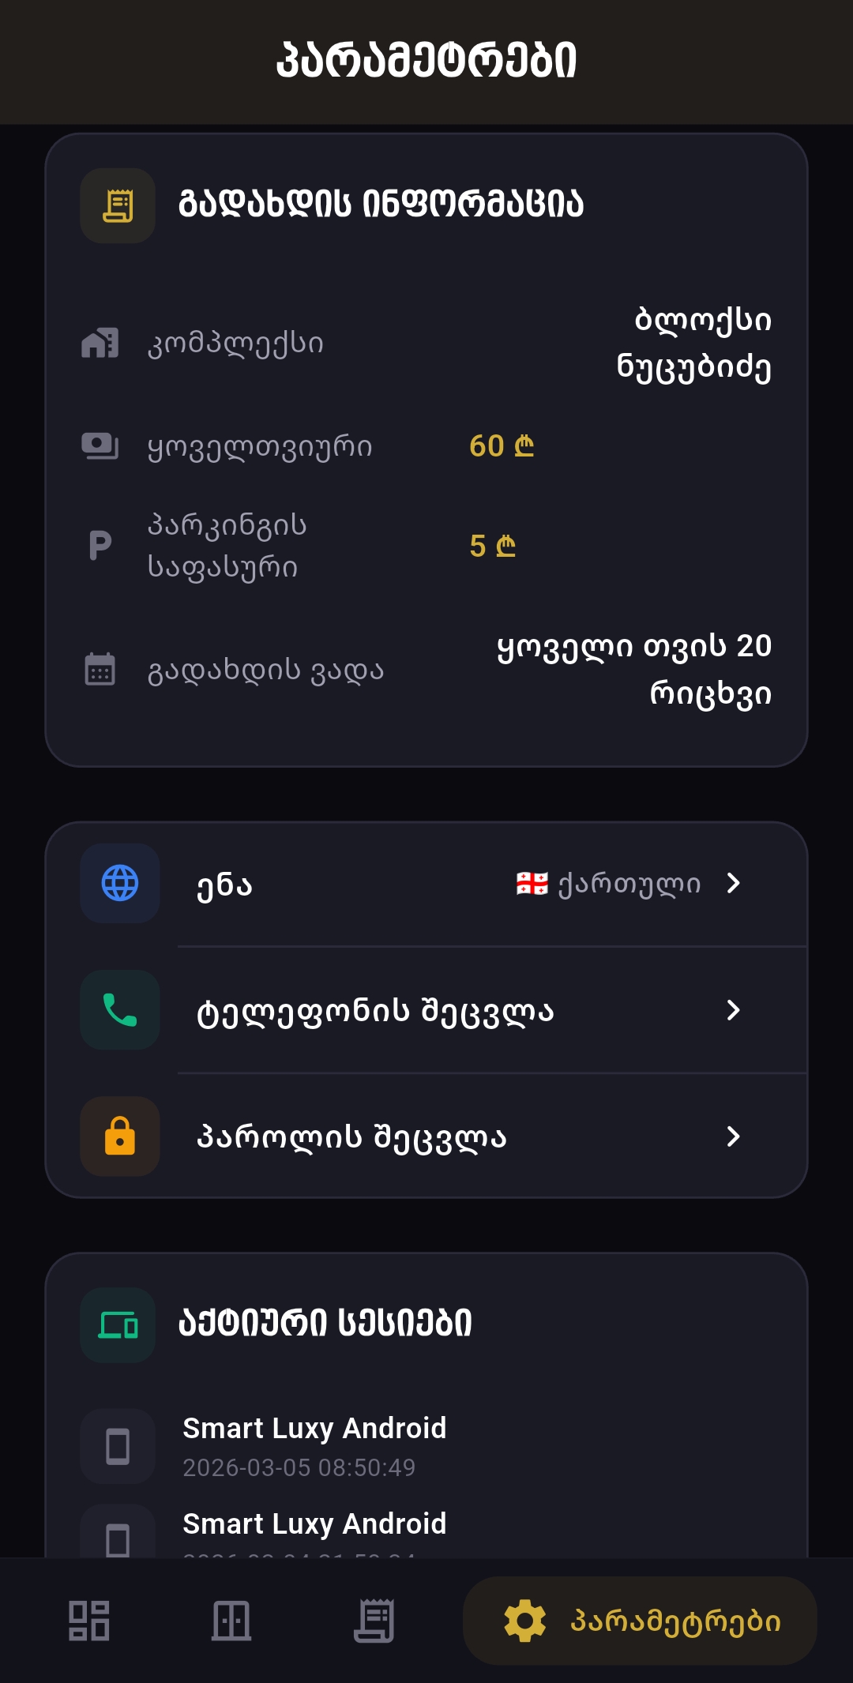Open the door tab in bottom navigation
Screen dimensions: 853x1683
coord(231,1621)
